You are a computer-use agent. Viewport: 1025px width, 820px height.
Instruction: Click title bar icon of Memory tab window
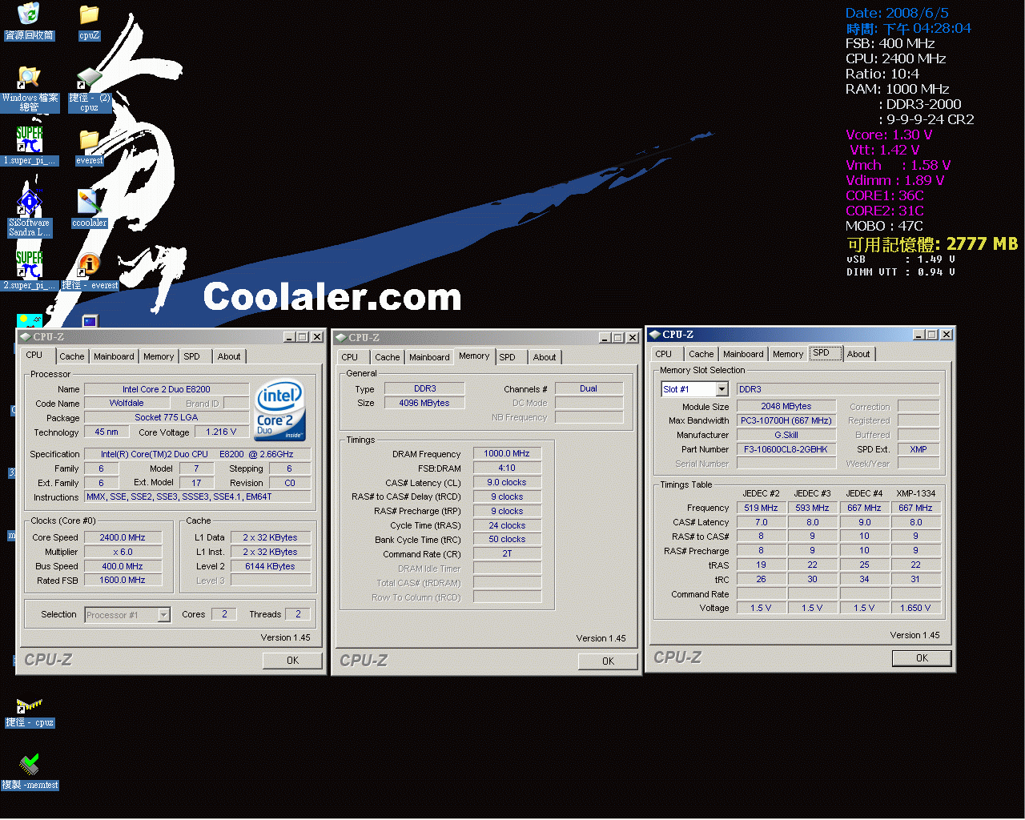coord(341,338)
